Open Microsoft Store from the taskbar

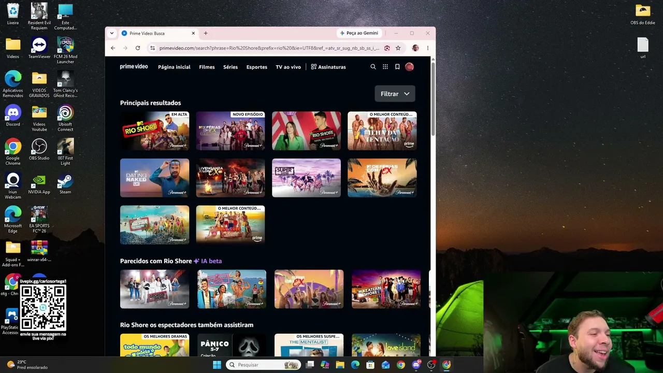coord(370,365)
